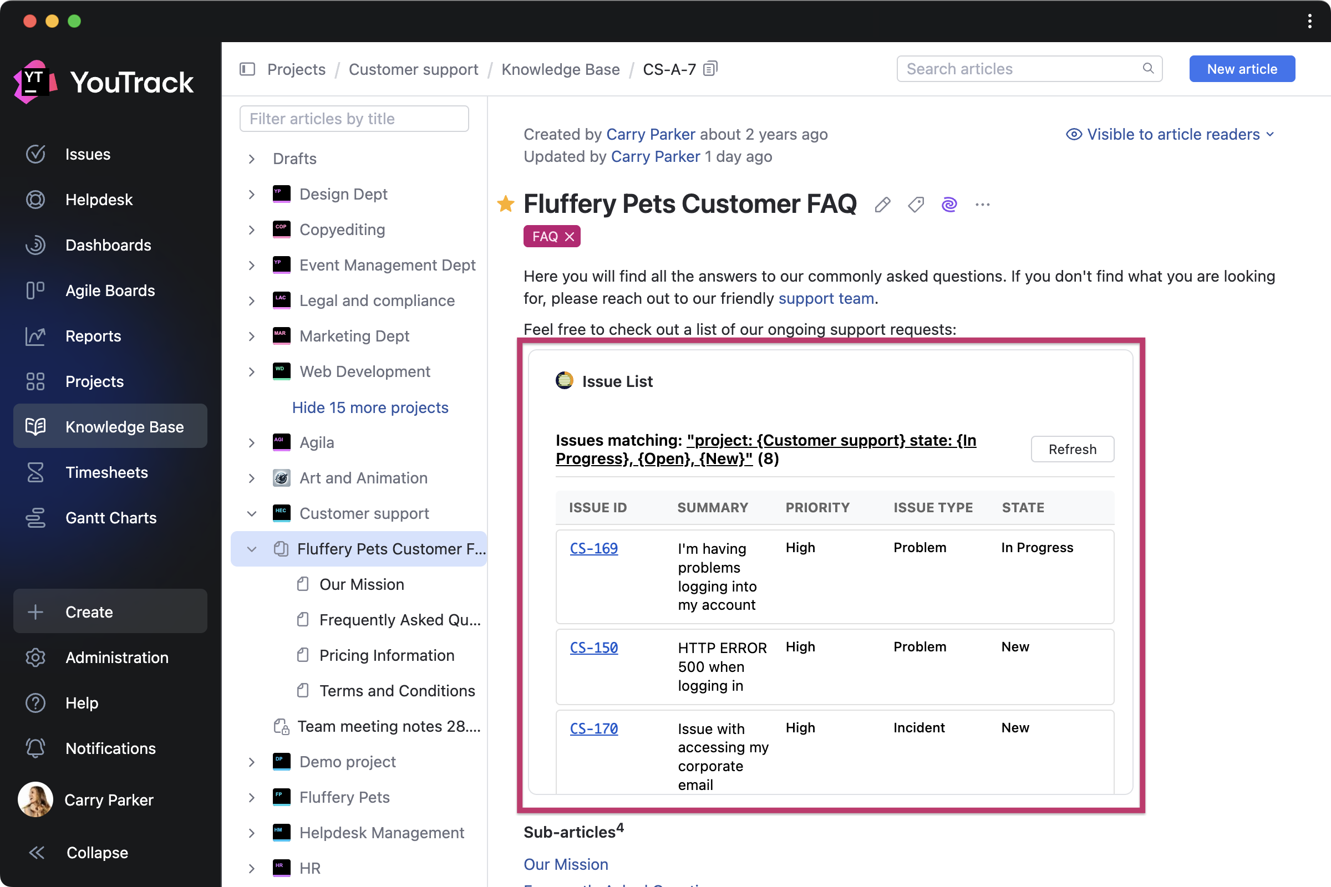Open Helpdesk from the left navigation
Viewport: 1331px width, 887px height.
(99, 199)
